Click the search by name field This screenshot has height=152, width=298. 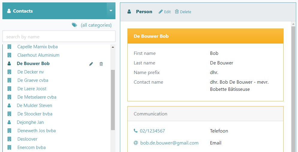(59, 36)
